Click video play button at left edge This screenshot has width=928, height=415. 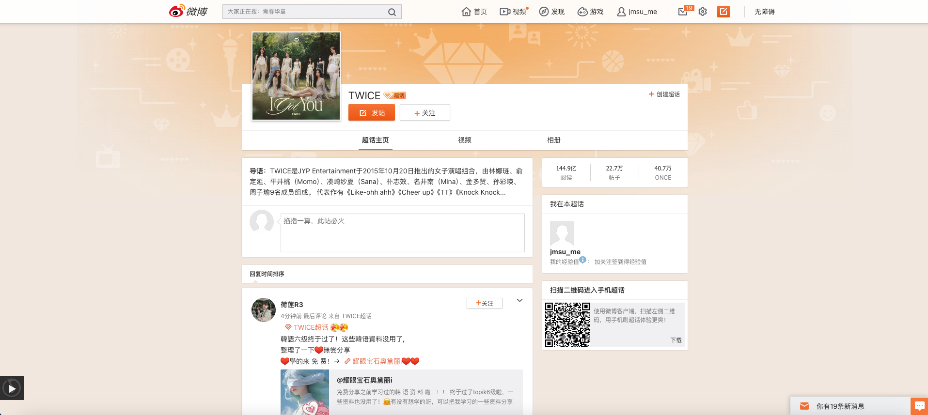point(12,388)
